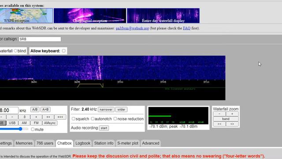This screenshot has height=159, width=282.
Task: Open the FAQ link
Action: pos(186,28)
